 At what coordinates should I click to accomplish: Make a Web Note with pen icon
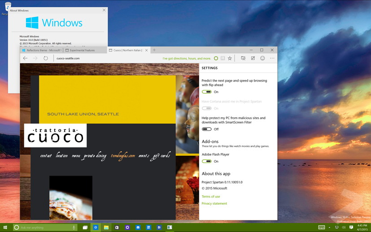tap(253, 58)
